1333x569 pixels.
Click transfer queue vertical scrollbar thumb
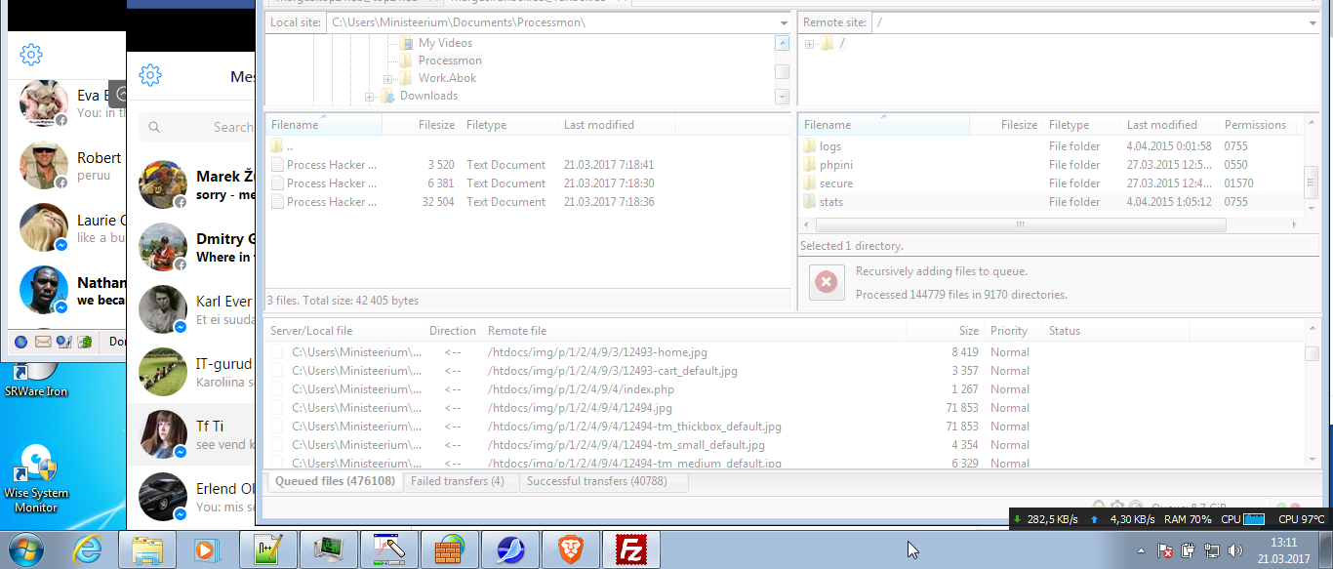click(x=1313, y=353)
